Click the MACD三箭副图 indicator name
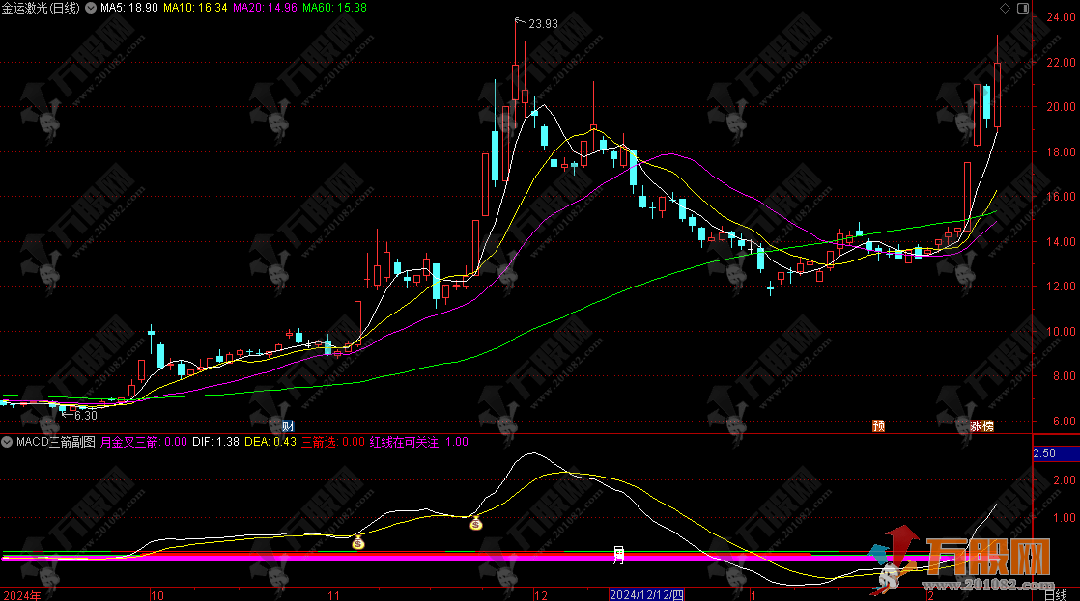Viewport: 1080px width, 601px height. [56, 442]
